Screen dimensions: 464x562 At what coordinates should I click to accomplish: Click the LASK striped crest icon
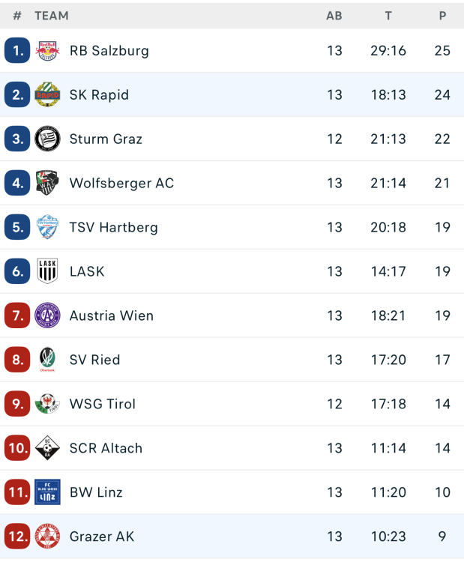[47, 271]
